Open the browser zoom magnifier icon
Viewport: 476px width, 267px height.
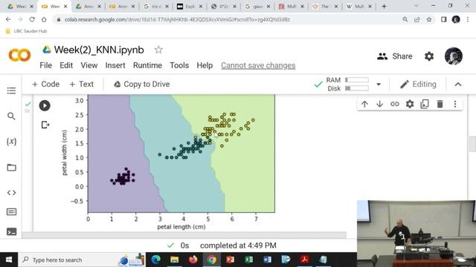coord(405,19)
